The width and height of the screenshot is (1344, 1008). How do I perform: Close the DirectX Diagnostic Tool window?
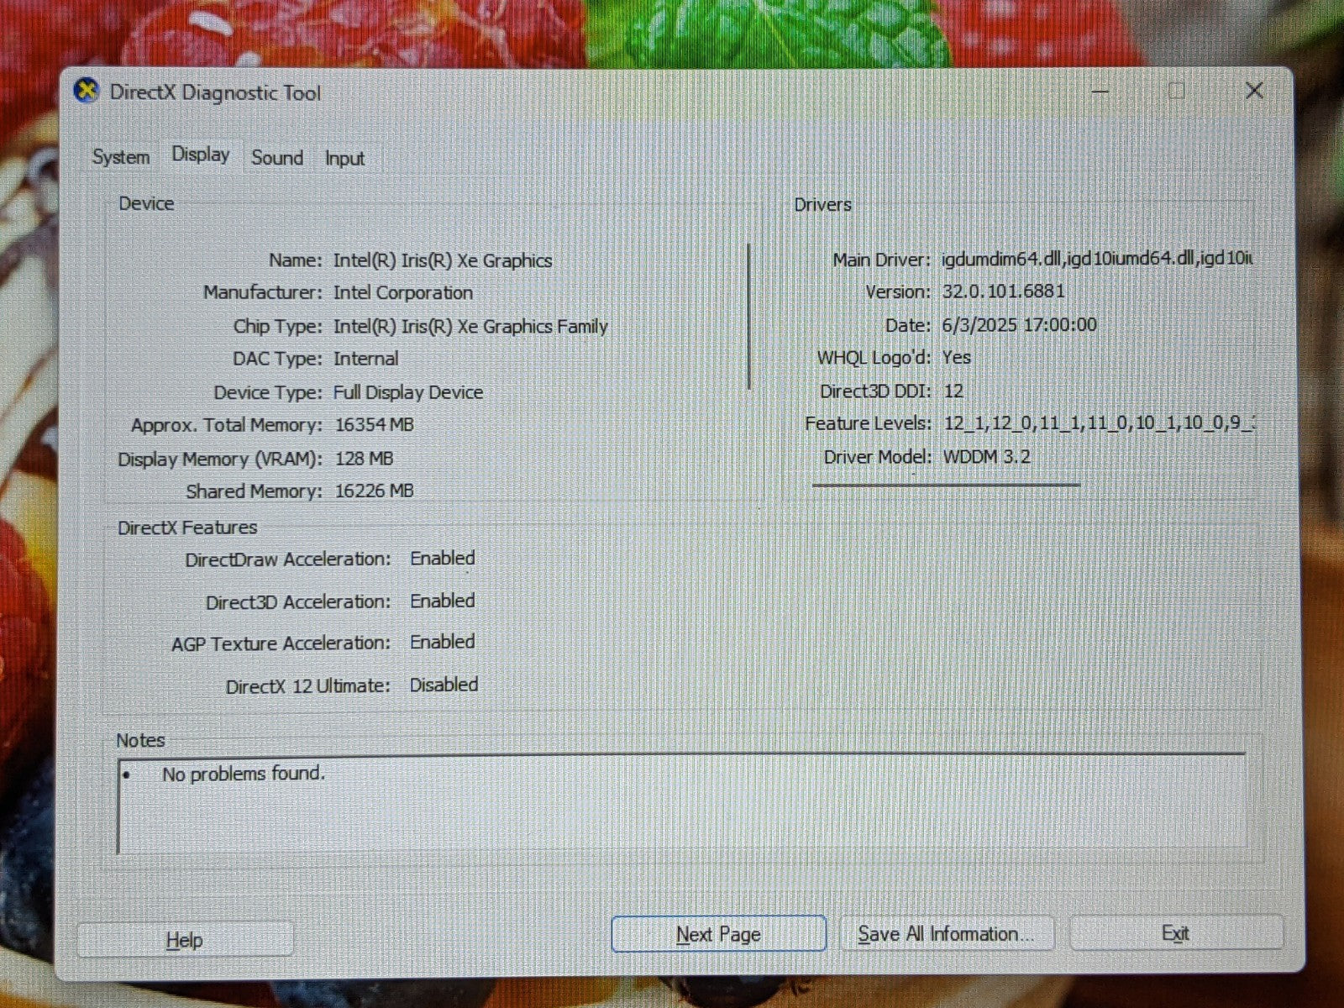click(1254, 91)
